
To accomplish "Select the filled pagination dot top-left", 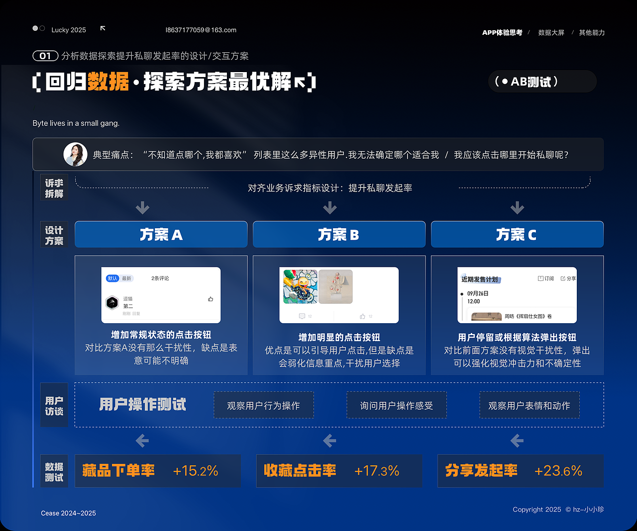I will tap(34, 28).
